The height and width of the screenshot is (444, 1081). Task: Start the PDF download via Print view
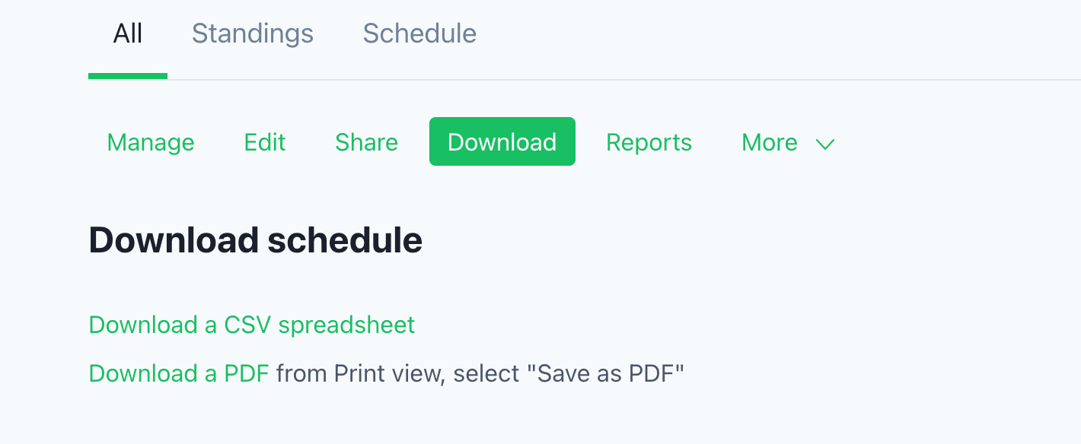(x=178, y=373)
